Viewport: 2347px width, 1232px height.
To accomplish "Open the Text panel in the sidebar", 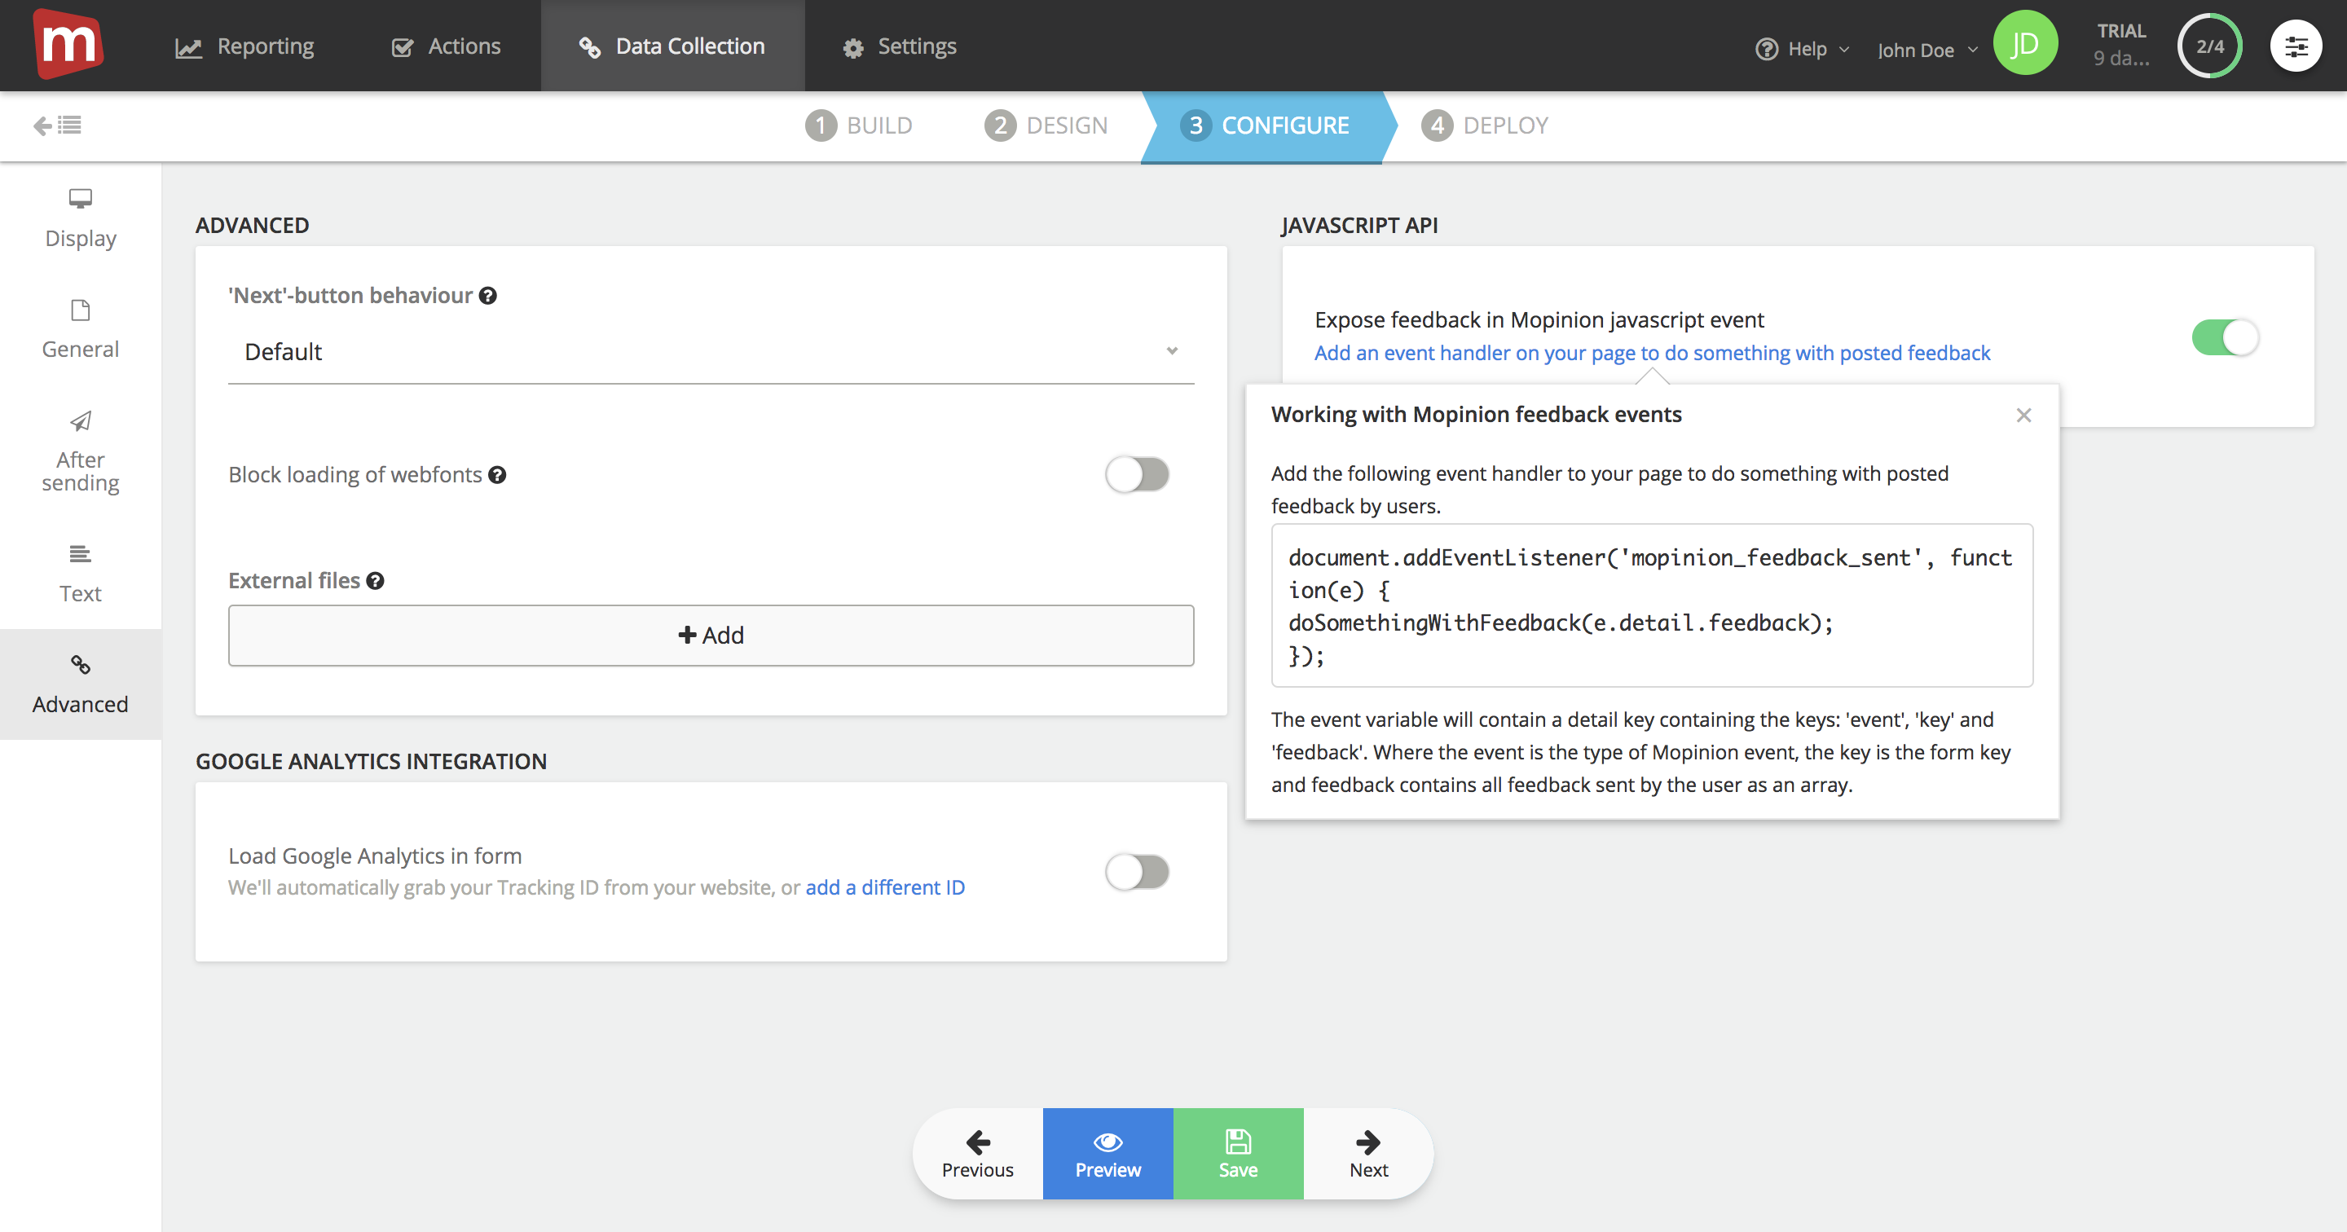I will point(80,572).
